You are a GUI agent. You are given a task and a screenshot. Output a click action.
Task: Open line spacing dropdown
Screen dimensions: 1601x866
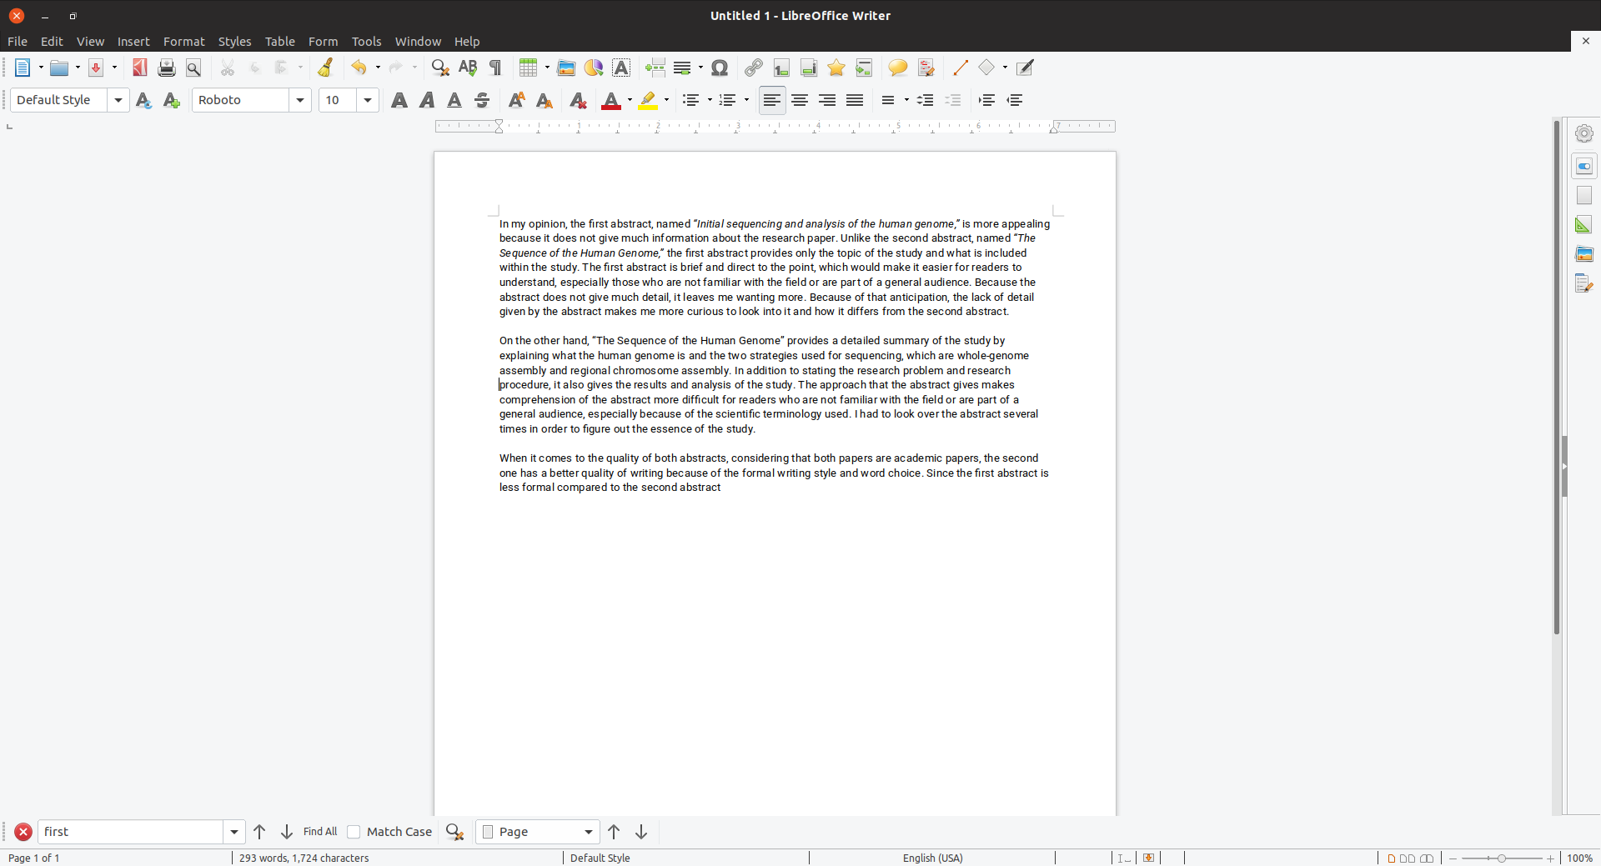906,101
